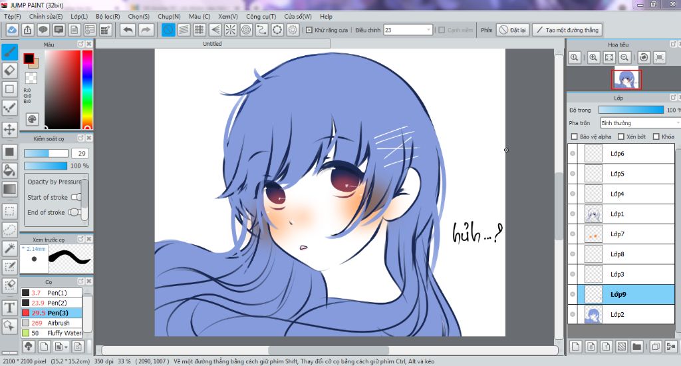Zoom out using Navigator magnifier minus

pos(624,57)
